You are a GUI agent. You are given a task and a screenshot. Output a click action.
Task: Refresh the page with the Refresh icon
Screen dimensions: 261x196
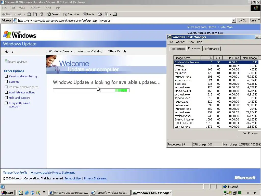click(35, 14)
